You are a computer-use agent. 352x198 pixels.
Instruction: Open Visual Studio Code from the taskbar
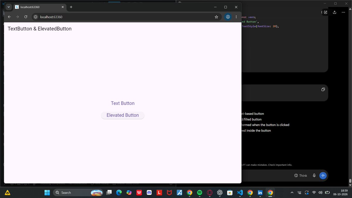(x=240, y=192)
